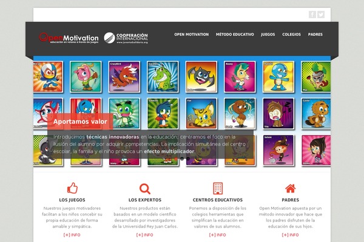Open the Colegios menu item
The width and height of the screenshot is (364, 242).
[291, 34]
